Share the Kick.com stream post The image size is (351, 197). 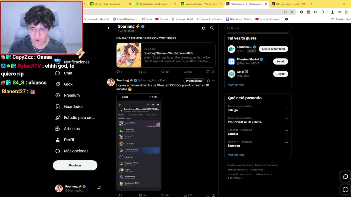point(214,72)
